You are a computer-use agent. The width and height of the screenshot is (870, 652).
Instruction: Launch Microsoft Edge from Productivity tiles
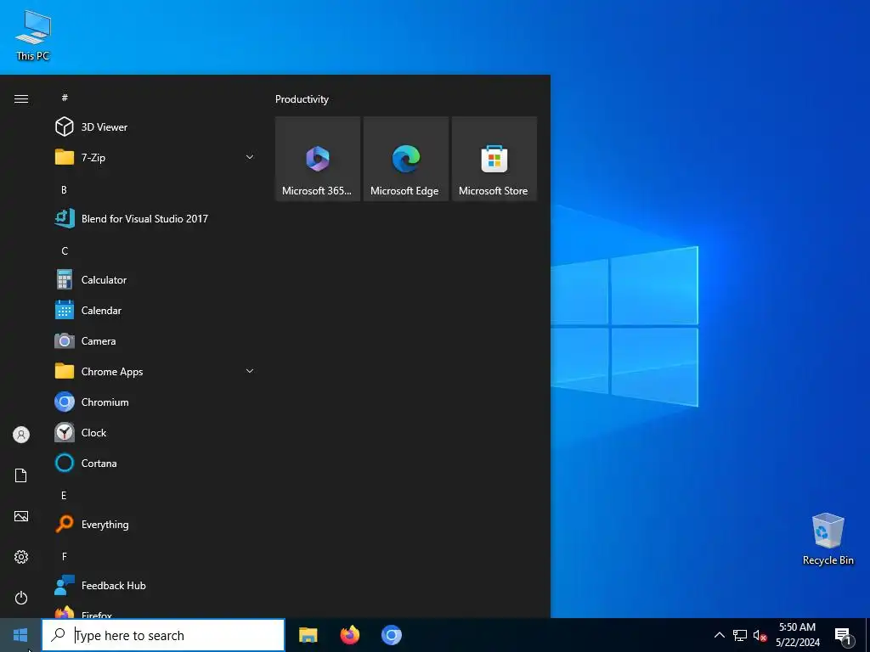[405, 159]
